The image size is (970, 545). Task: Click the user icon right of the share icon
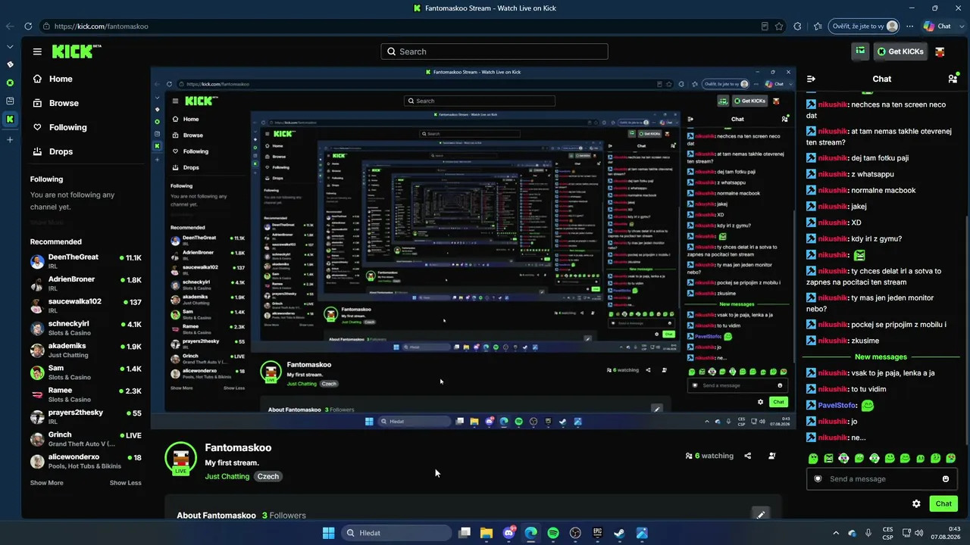(x=771, y=456)
